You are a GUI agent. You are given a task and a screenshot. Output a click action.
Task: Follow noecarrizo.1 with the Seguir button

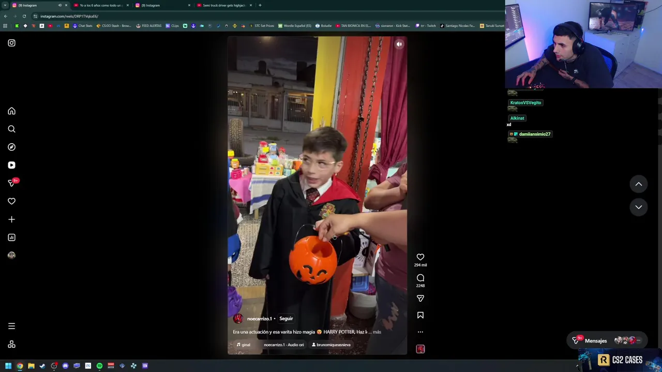pos(286,319)
